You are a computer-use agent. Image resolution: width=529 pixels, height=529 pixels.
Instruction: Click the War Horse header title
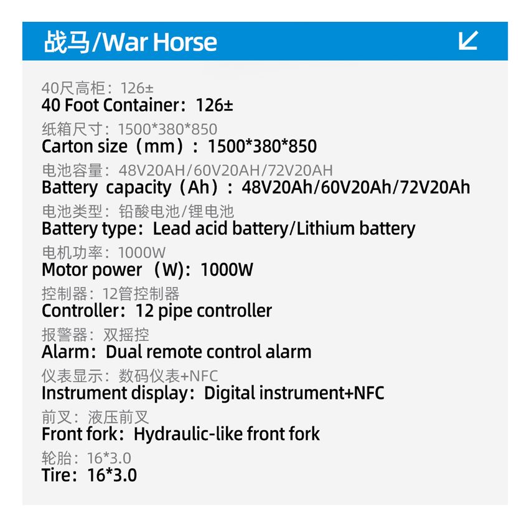coord(131,42)
